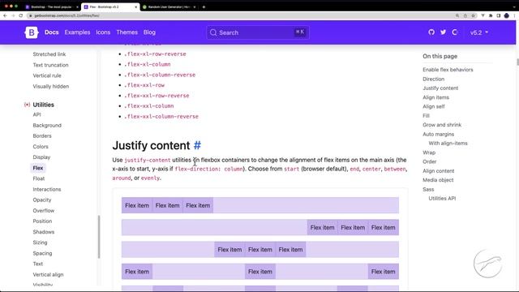Open the Open Collective icon link
The height and width of the screenshot is (292, 519).
point(455,32)
